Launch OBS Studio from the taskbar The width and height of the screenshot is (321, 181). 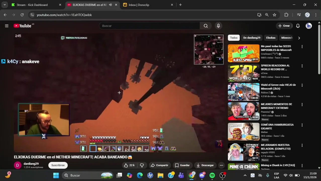(223, 175)
